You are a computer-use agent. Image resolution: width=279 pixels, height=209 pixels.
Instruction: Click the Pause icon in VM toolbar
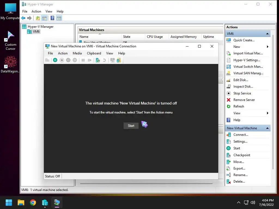point(83,60)
